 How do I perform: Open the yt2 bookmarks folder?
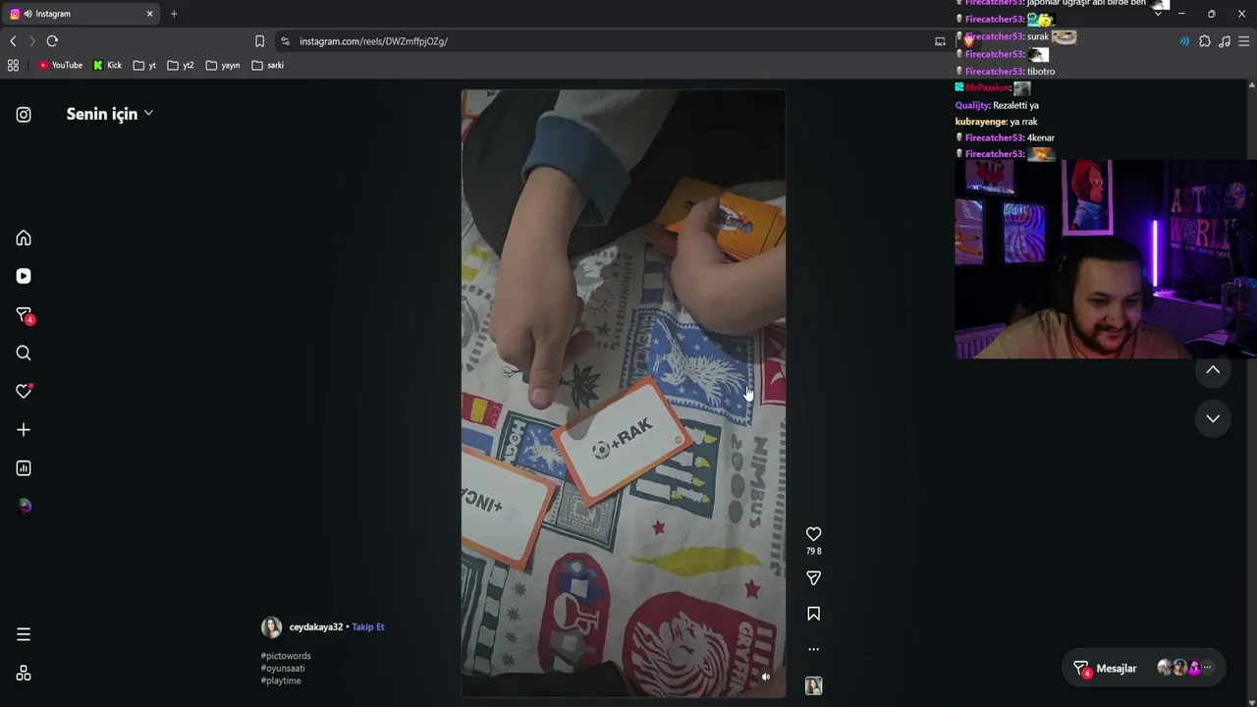point(180,66)
